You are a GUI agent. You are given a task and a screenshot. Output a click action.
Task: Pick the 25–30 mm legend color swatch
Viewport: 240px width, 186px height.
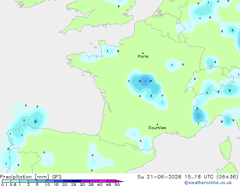tap(76, 181)
